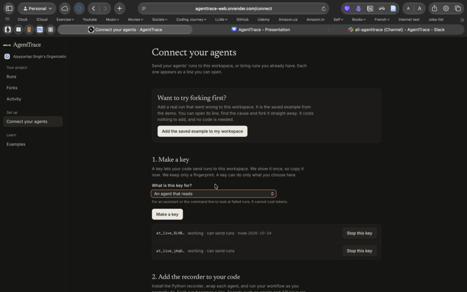Open the GitHub bookmark
Viewport: 467px width, 292px height.
242,19
